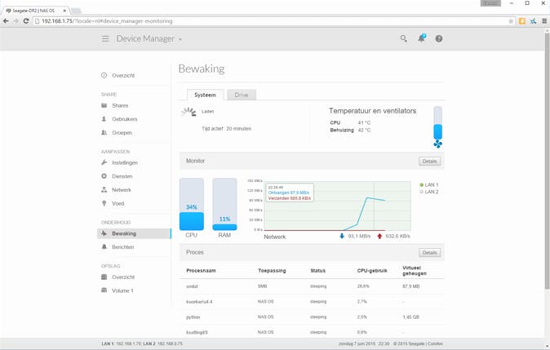This screenshot has height=350, width=550.
Task: Click the Netwerk icon in sidebar
Action: [104, 190]
